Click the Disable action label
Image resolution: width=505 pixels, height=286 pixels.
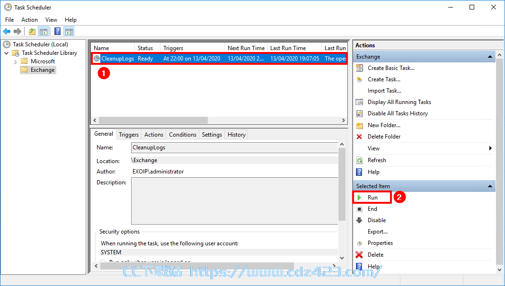coord(376,220)
